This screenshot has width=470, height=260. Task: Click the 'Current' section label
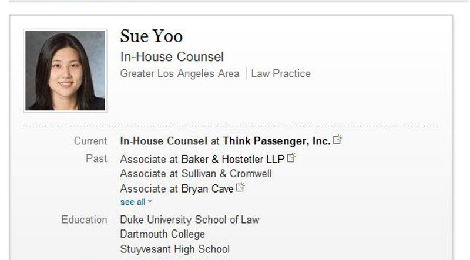point(90,141)
